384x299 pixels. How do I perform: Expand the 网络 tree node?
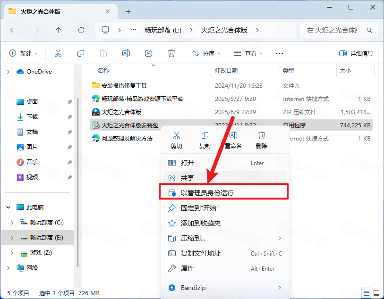pyautogui.click(x=9, y=268)
